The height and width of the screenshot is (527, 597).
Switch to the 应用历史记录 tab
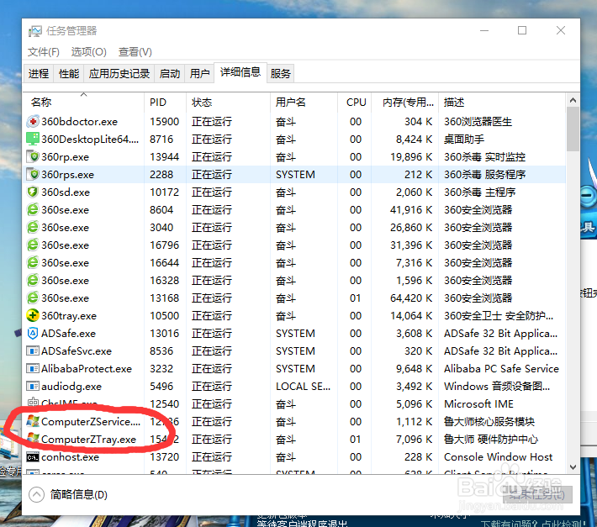[119, 73]
